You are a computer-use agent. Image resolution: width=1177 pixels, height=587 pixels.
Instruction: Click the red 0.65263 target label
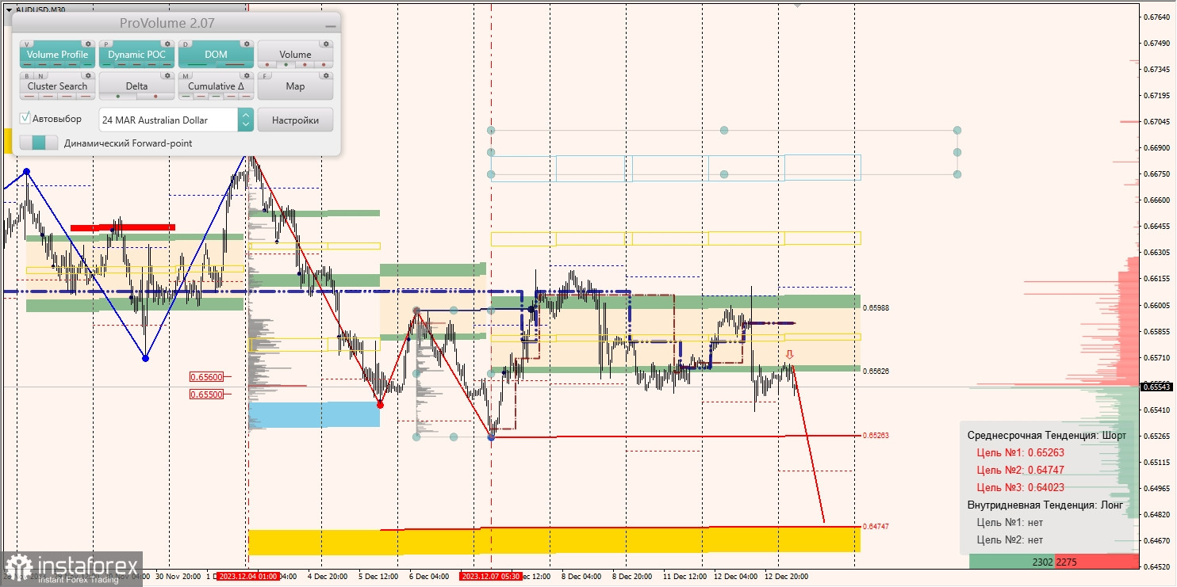tap(876, 435)
